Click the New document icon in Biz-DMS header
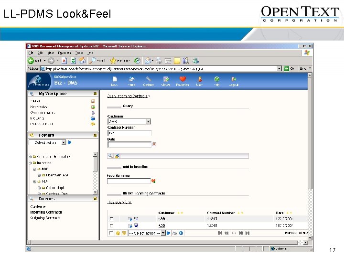Image resolution: width=344 pixels, height=258 pixels. 115,79
